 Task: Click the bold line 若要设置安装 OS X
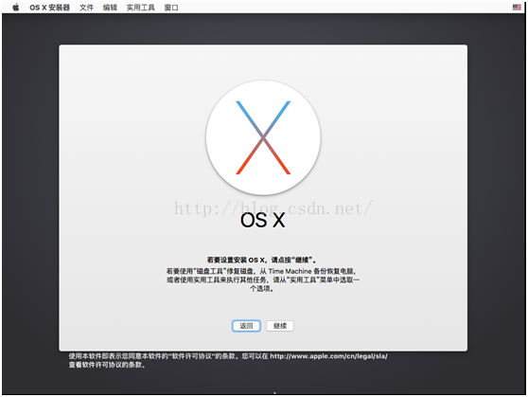262,260
